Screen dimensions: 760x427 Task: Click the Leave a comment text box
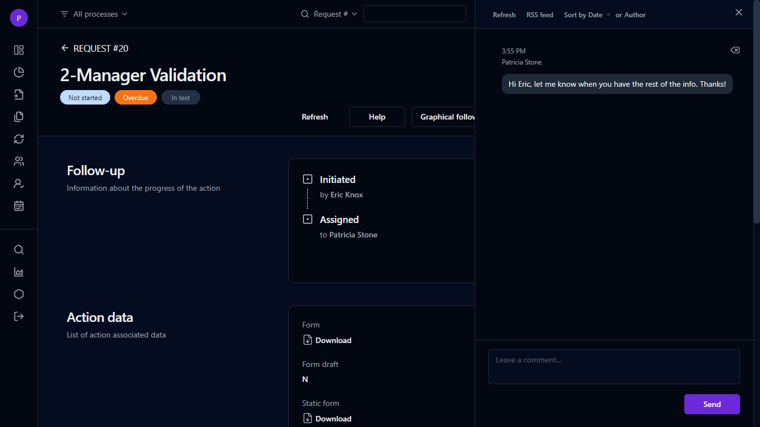click(x=614, y=366)
